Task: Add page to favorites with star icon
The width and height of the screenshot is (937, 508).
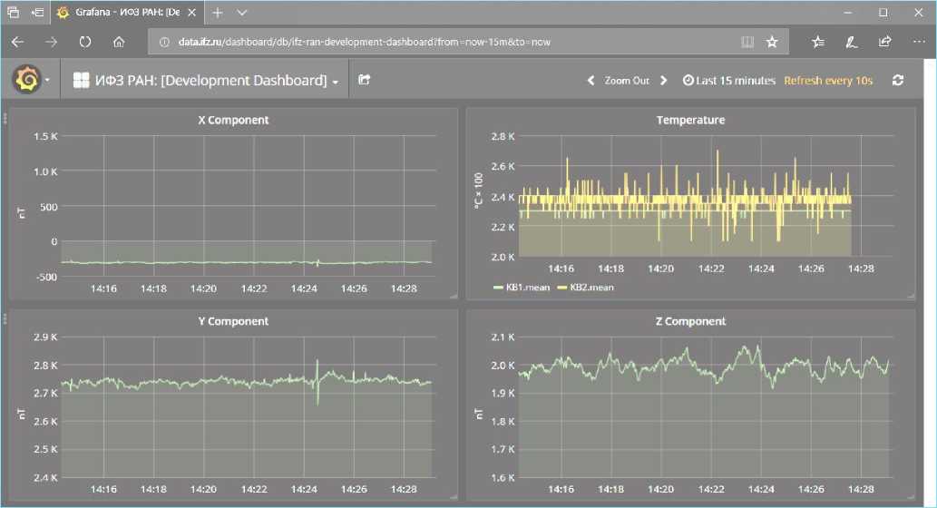Action: point(772,42)
